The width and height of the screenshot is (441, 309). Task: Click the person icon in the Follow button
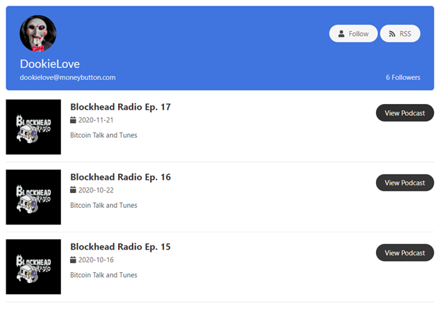tap(341, 34)
